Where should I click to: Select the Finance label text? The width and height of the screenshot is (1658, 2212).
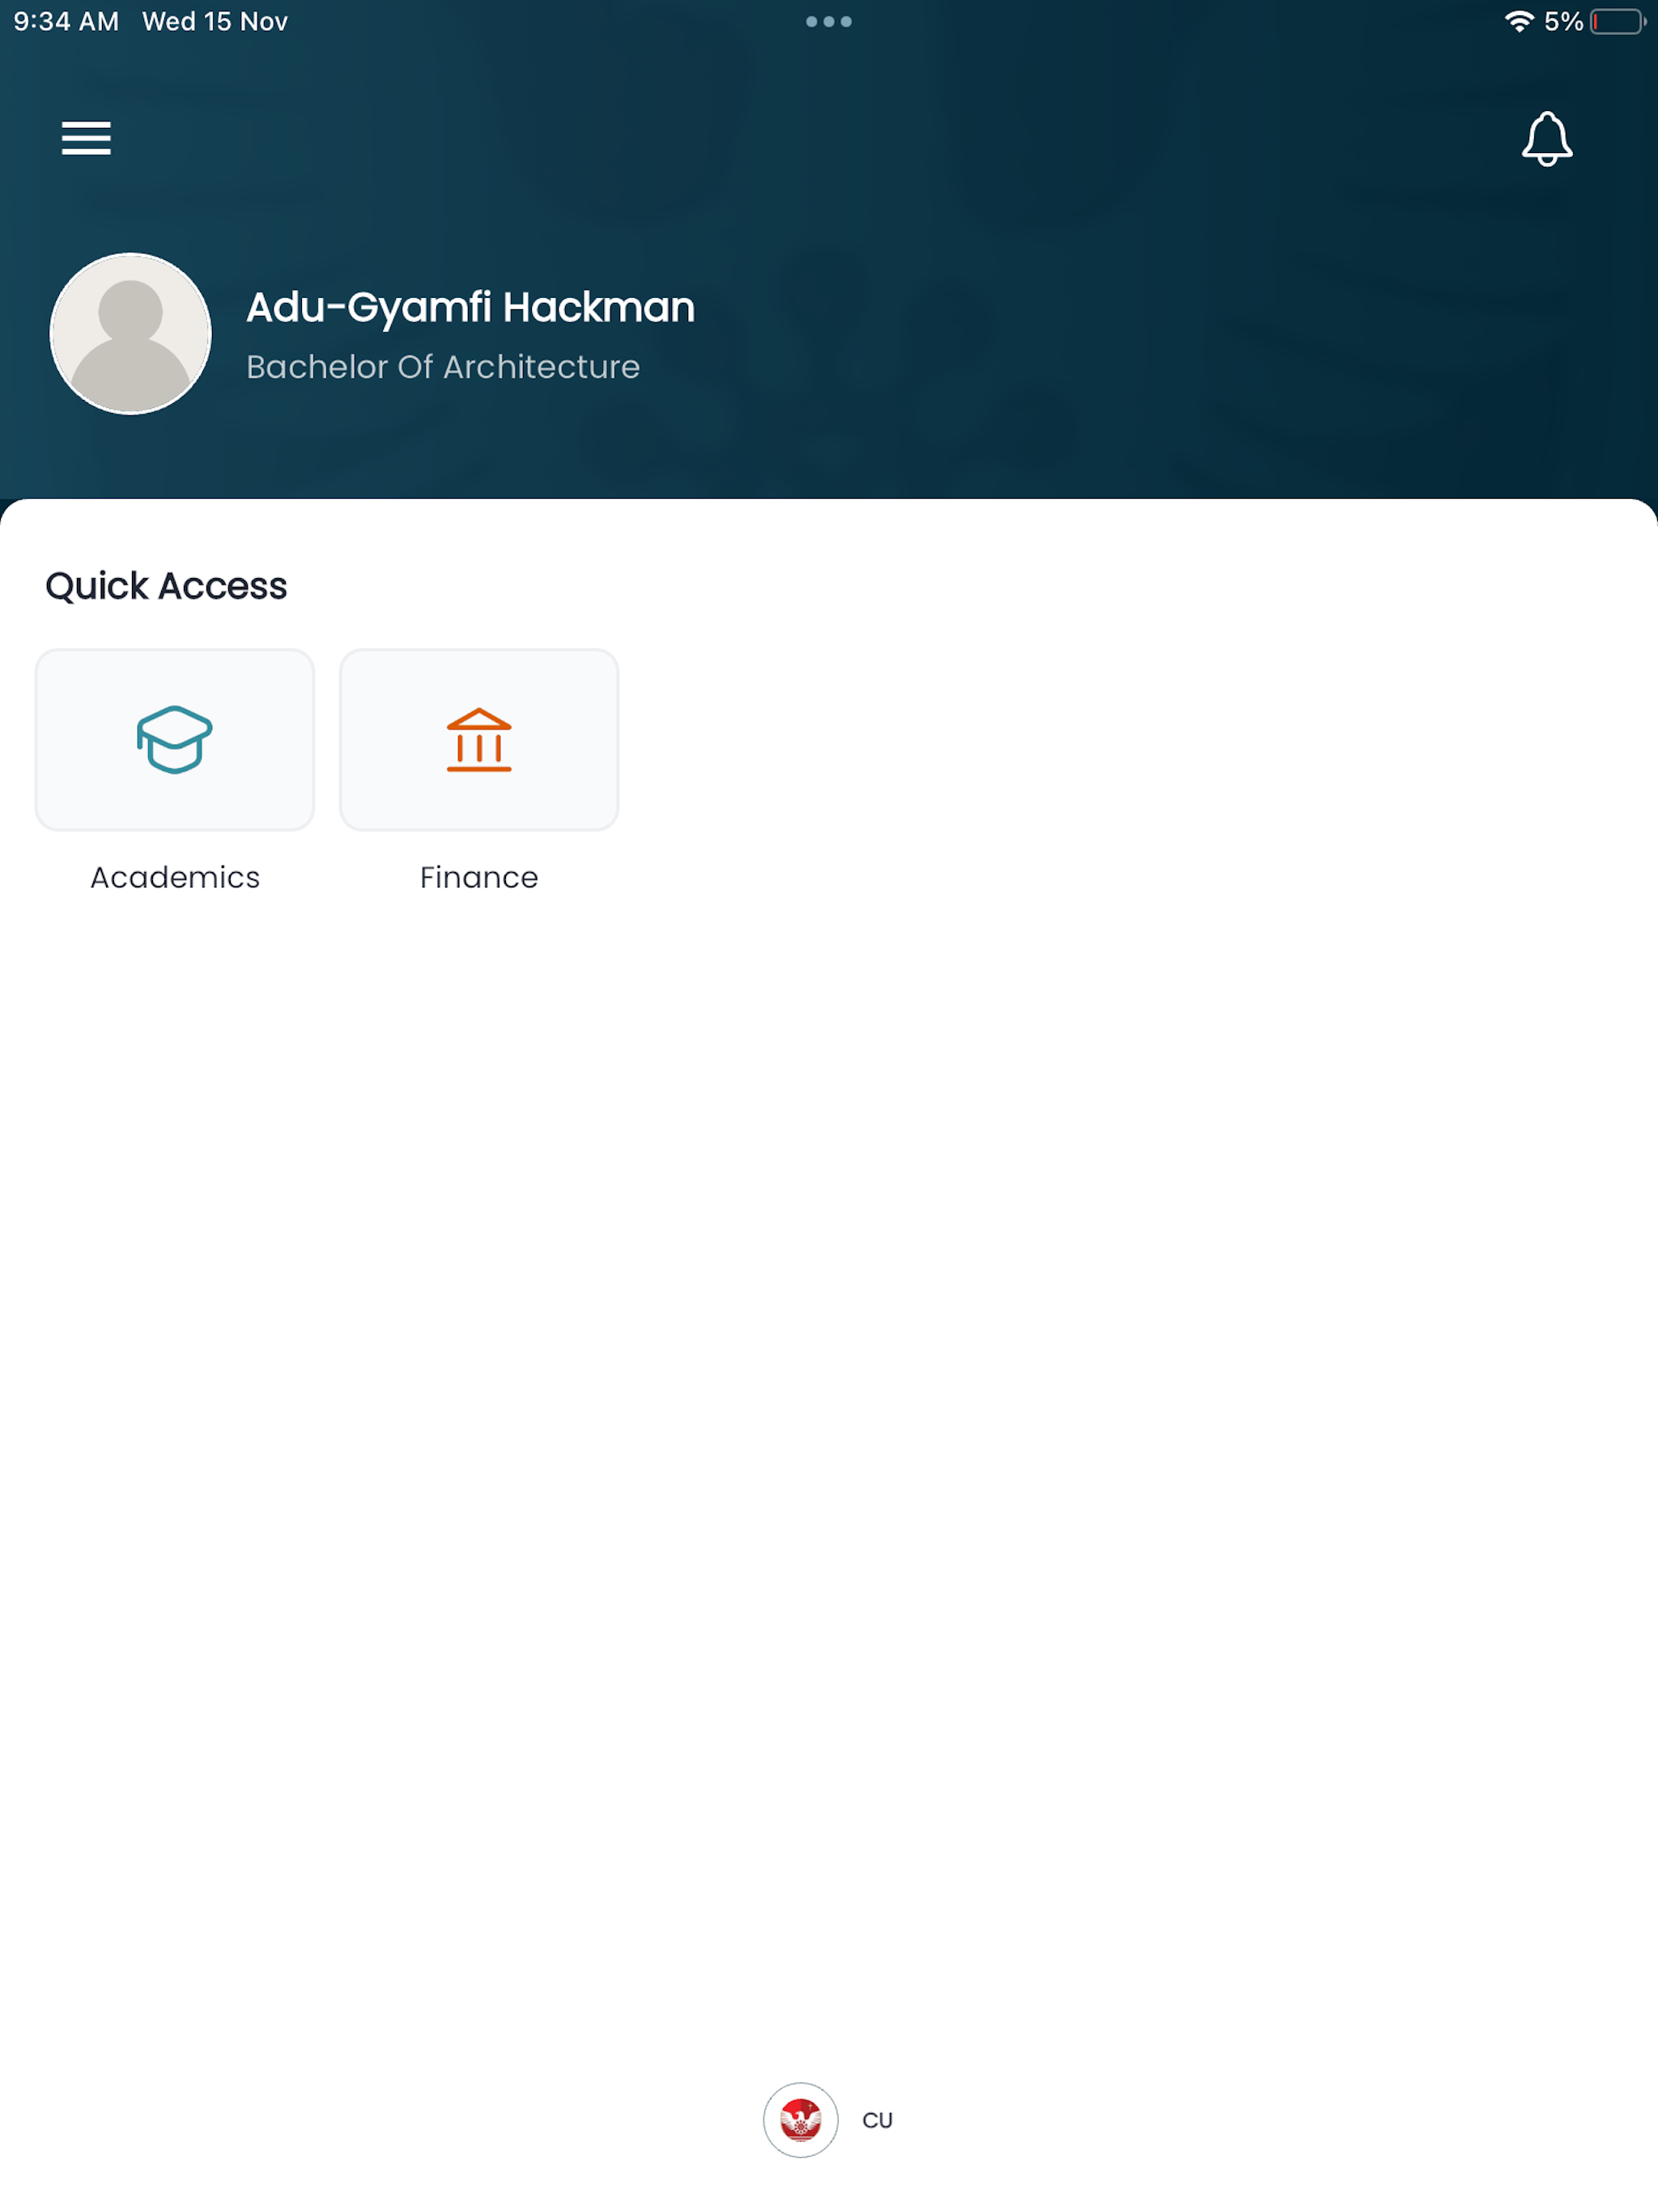click(x=479, y=877)
